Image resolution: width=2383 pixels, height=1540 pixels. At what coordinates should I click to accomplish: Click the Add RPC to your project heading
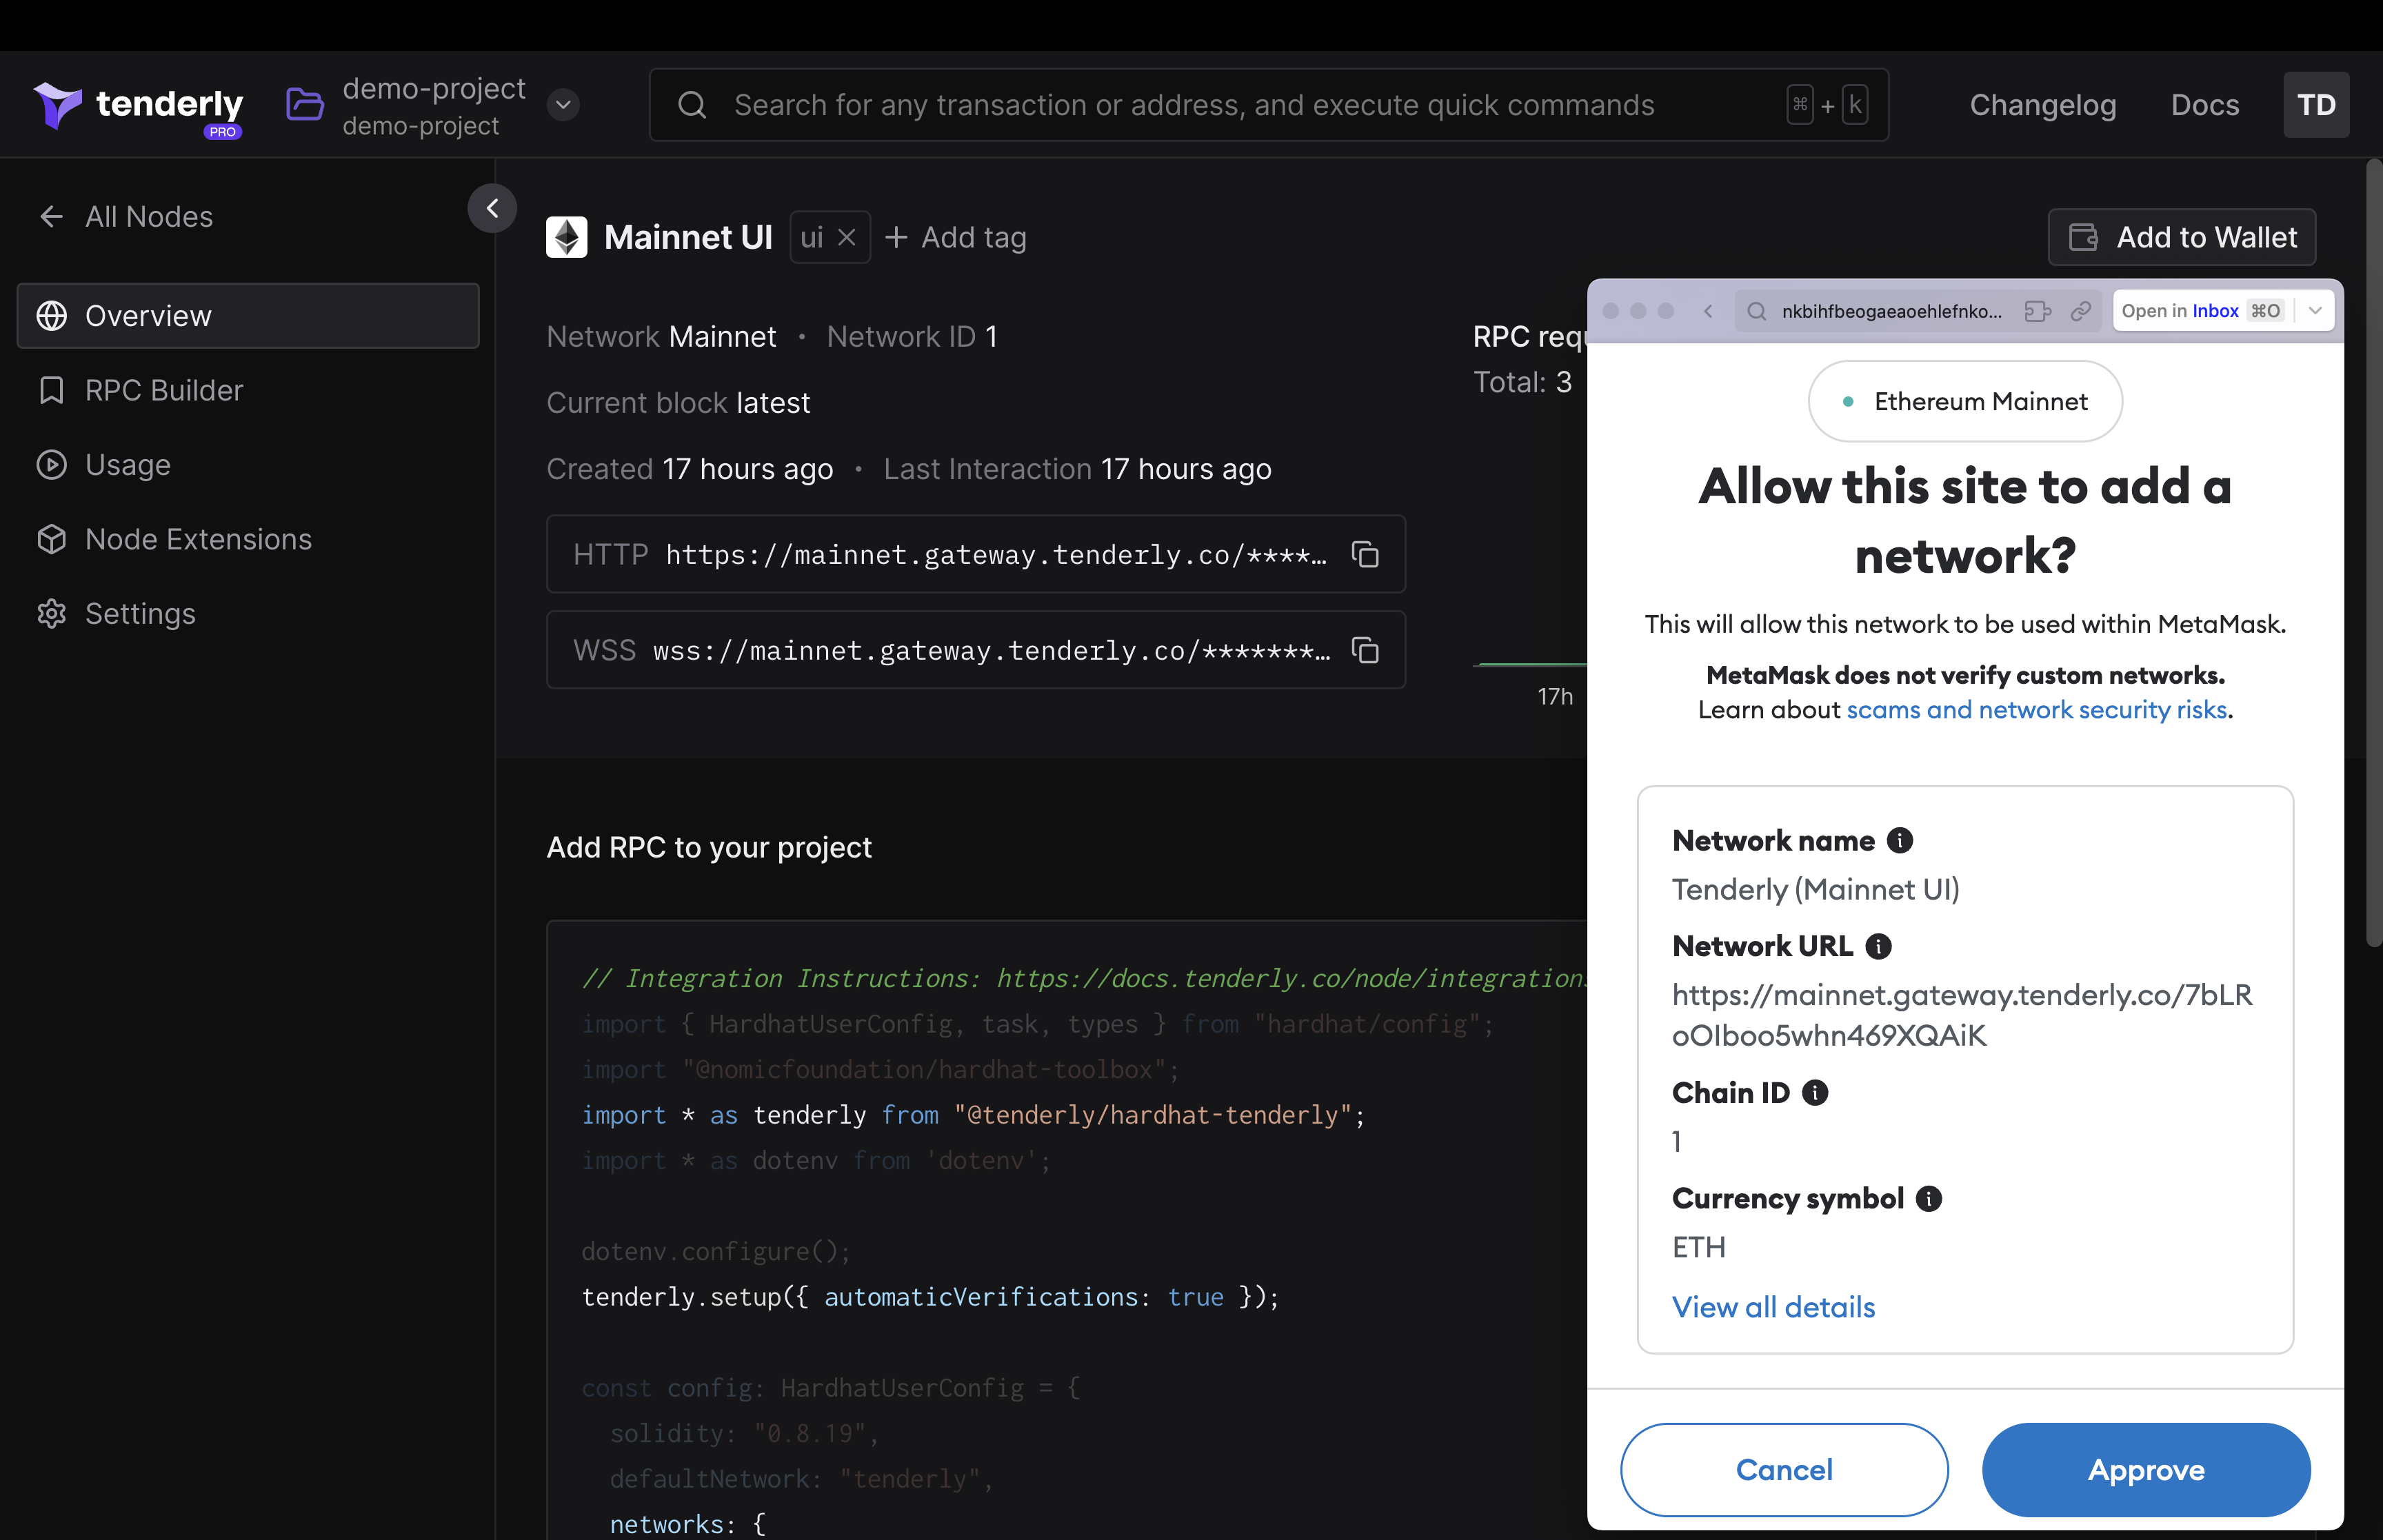(x=709, y=847)
